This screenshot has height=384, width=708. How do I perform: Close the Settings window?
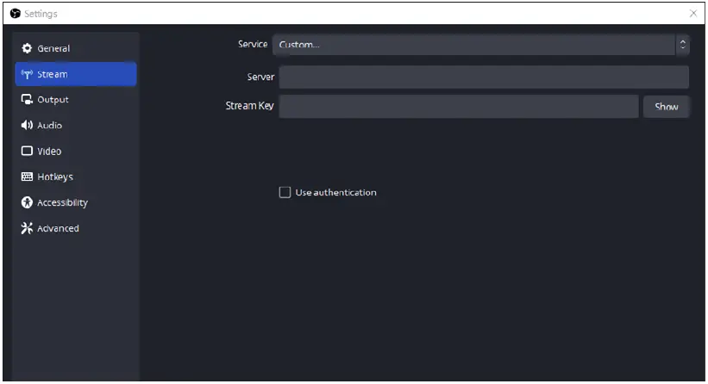click(x=693, y=14)
